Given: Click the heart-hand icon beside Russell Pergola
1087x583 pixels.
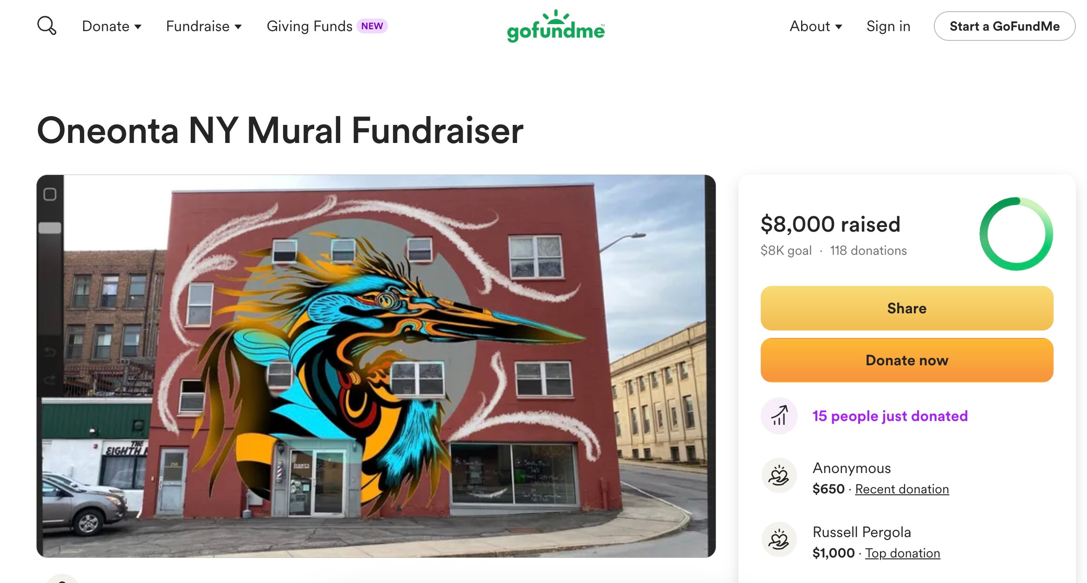Looking at the screenshot, I should click(x=779, y=539).
